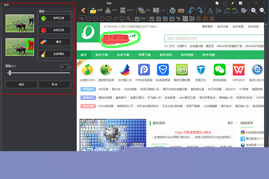Click the 文本 text tool icon

pyautogui.click(x=156, y=10)
